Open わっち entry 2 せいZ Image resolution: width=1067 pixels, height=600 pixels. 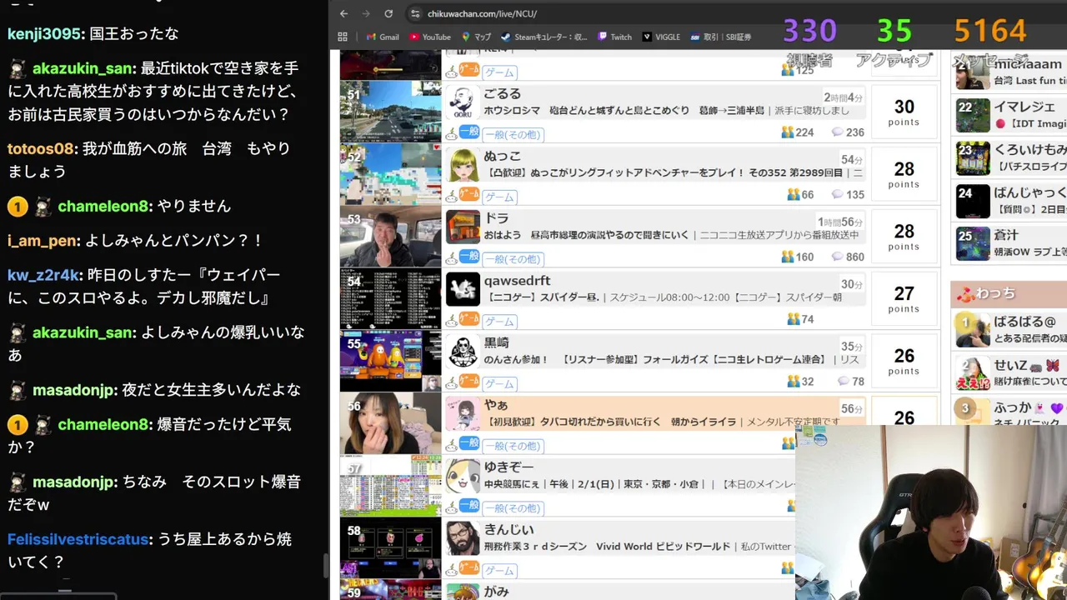[1010, 373]
